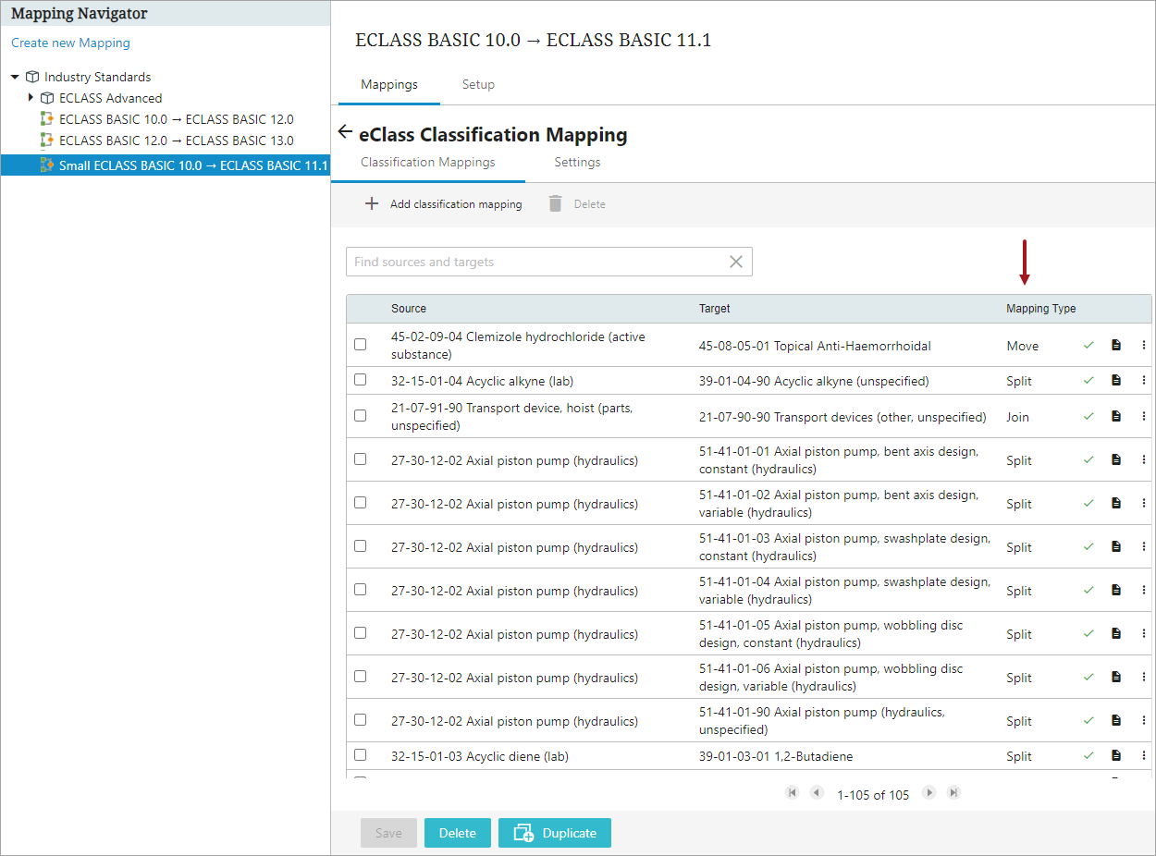Image resolution: width=1156 pixels, height=856 pixels.
Task: Check the Acyclic alkyne (lab) row checkbox
Action: 361,379
